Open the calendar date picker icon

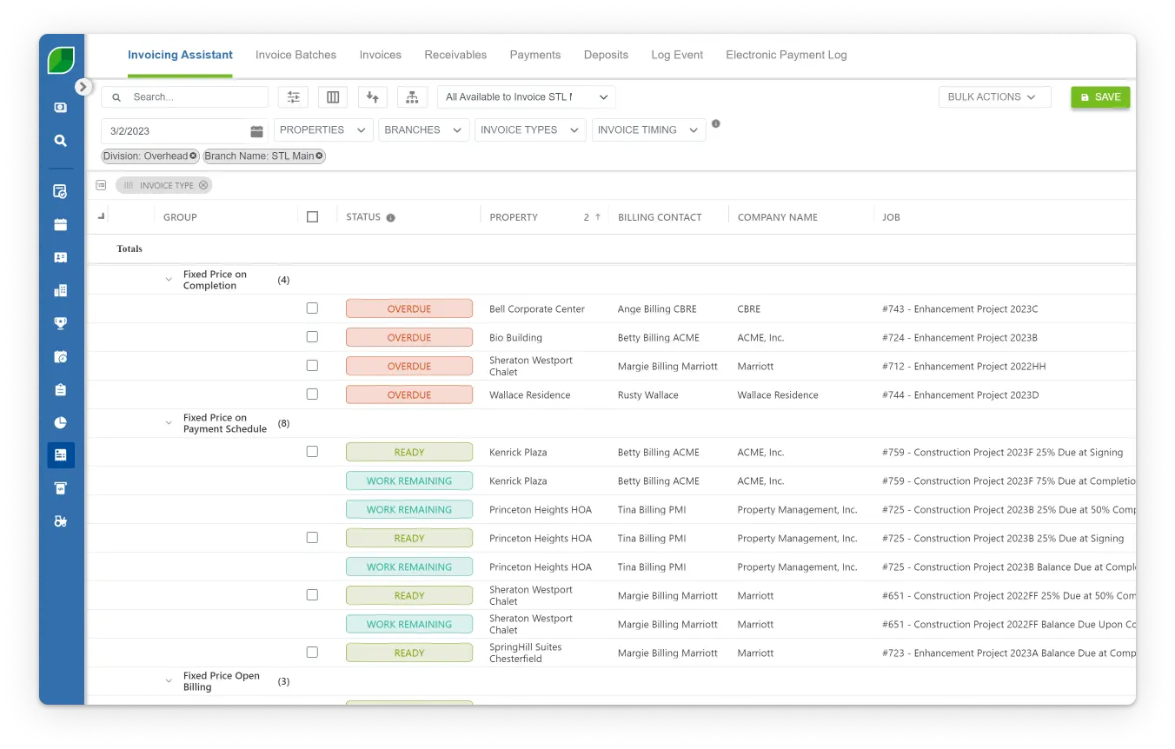256,131
